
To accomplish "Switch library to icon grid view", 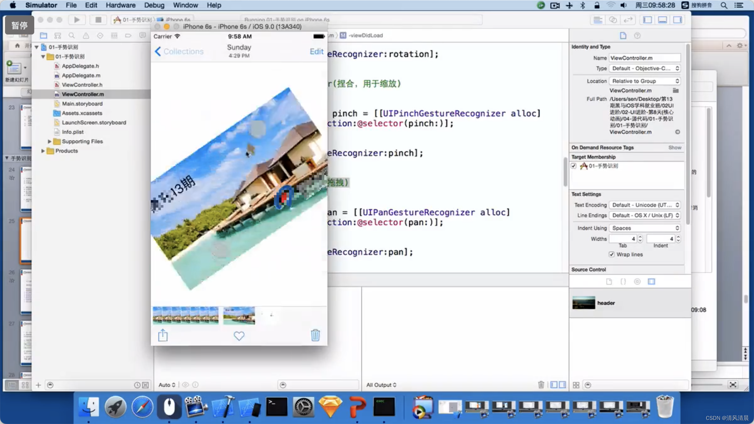I will click(576, 385).
